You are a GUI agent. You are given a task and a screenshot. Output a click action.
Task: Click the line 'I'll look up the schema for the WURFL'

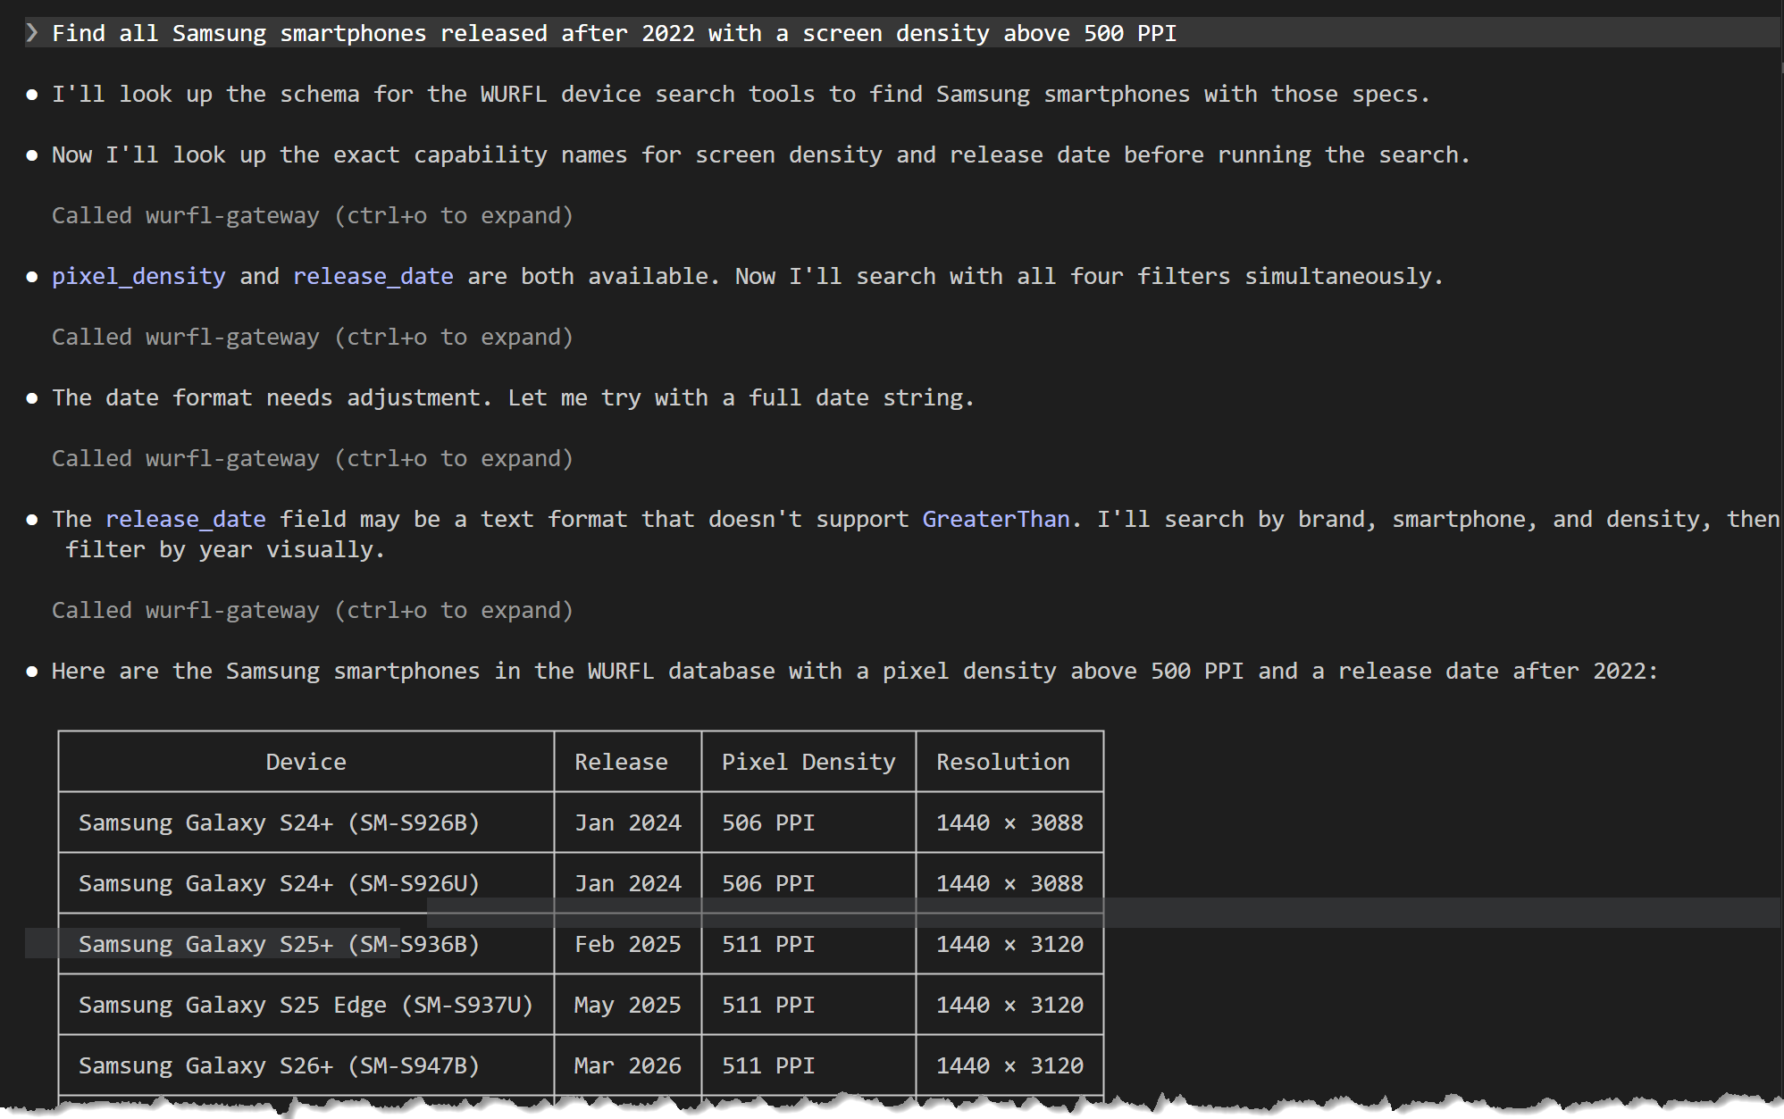pyautogui.click(x=741, y=95)
